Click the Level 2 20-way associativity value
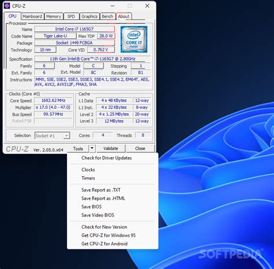 [142, 114]
